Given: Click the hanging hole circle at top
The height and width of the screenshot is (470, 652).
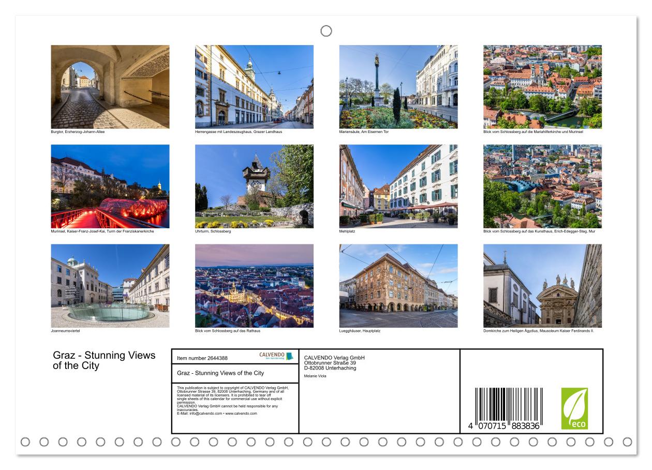Looking at the screenshot, I should (x=326, y=31).
